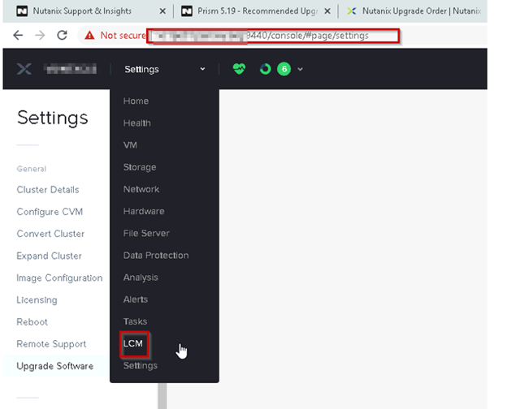This screenshot has height=409, width=507.
Task: Click the address bar URL field
Action: point(273,36)
